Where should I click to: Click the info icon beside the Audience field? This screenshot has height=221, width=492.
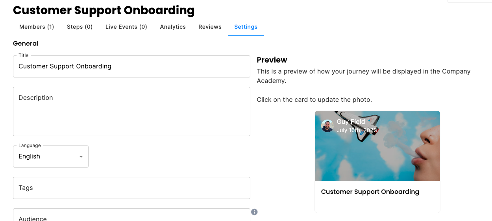tap(254, 212)
